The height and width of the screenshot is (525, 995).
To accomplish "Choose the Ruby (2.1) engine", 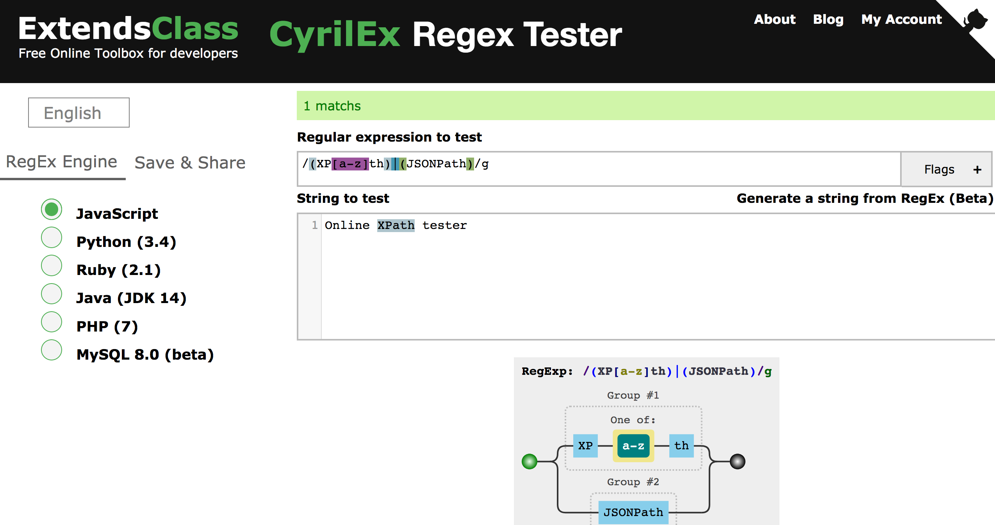I will point(52,266).
